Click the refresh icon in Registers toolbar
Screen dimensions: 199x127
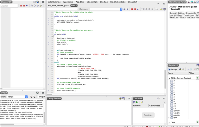(191, 69)
